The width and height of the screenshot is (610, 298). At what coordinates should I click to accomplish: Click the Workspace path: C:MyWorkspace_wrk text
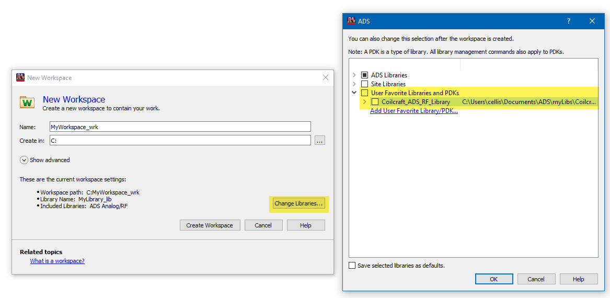pos(90,192)
